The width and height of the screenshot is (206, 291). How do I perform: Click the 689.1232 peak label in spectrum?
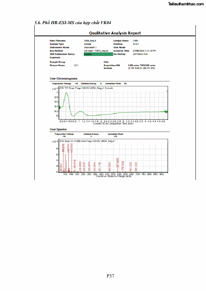pyautogui.click(x=136, y=167)
